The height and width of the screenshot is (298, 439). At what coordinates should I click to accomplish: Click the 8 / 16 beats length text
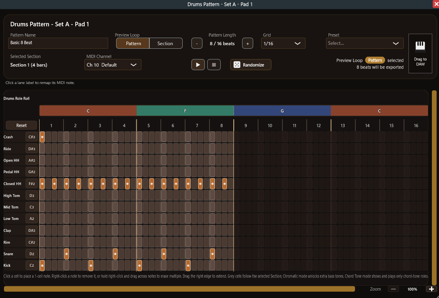point(222,44)
